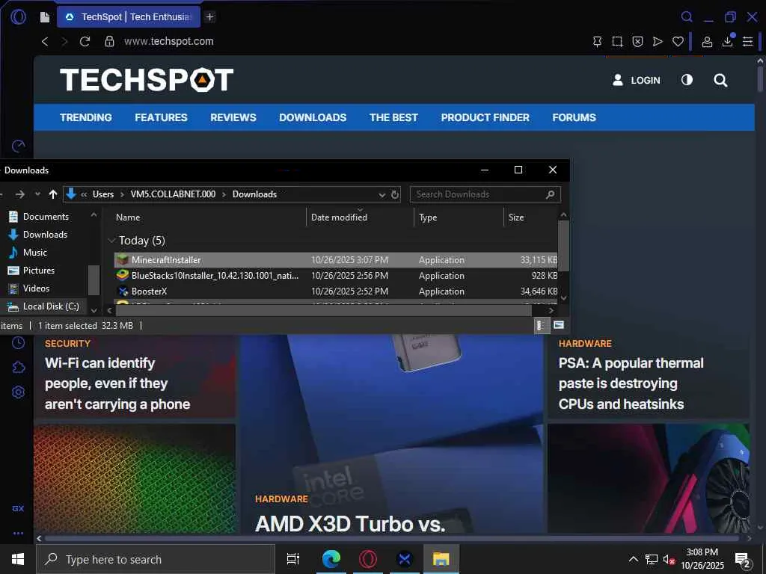
Task: Refresh the Downloads folder view
Action: coord(395,194)
